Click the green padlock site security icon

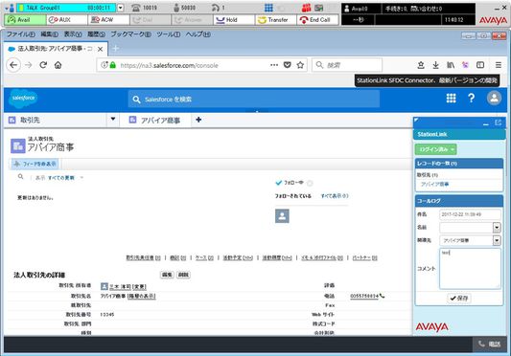coord(113,65)
